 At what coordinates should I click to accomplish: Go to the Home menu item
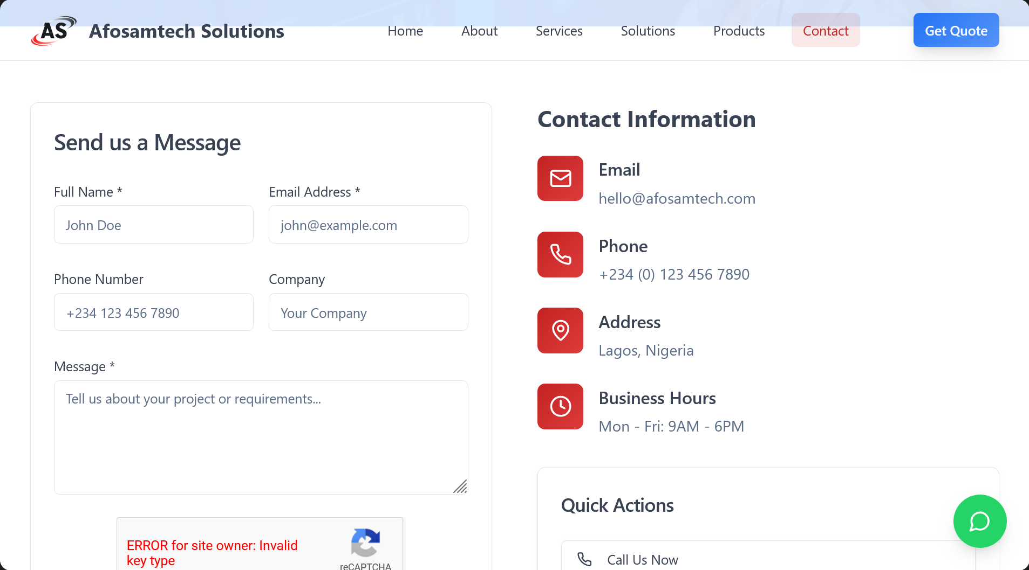point(405,31)
